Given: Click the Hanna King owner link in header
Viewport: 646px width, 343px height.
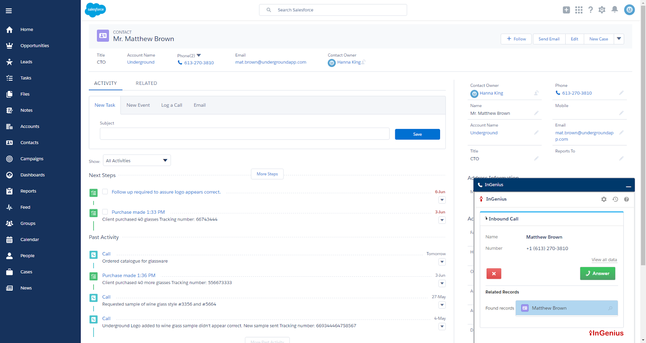Looking at the screenshot, I should [x=349, y=62].
